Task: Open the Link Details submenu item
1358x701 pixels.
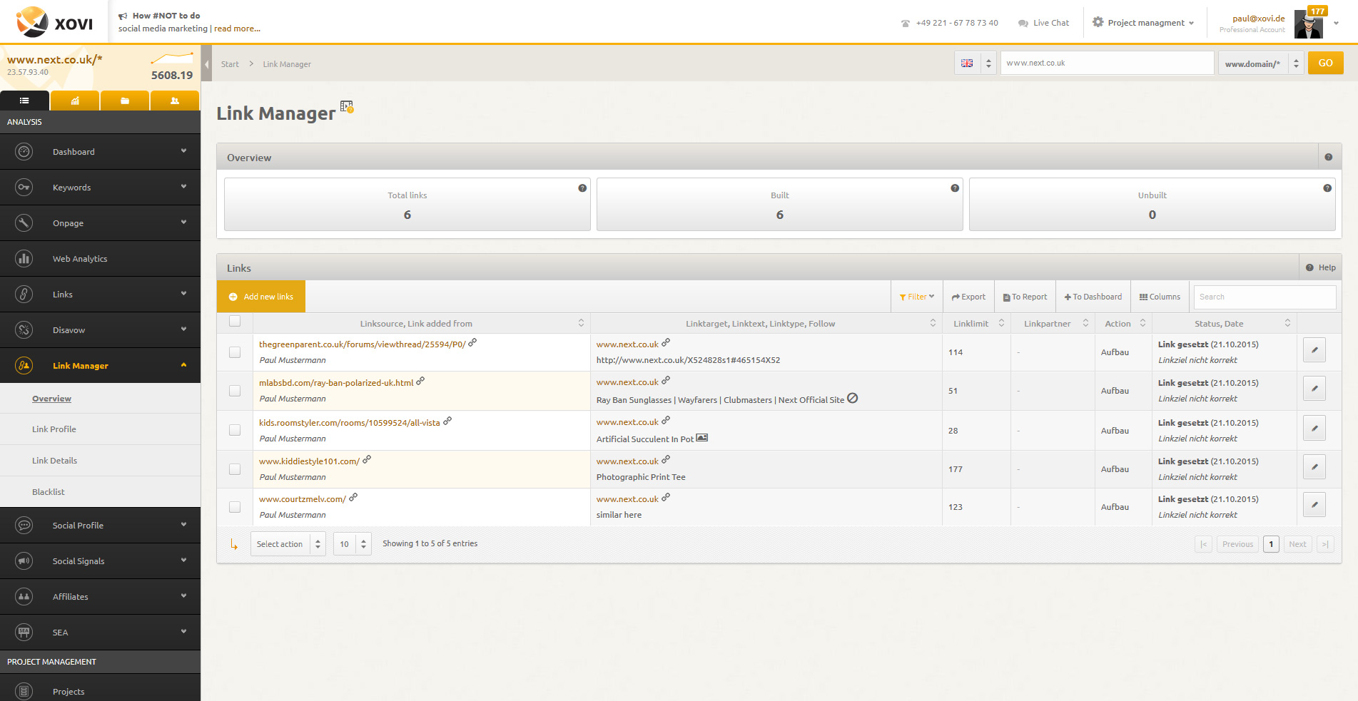Action: [54, 461]
